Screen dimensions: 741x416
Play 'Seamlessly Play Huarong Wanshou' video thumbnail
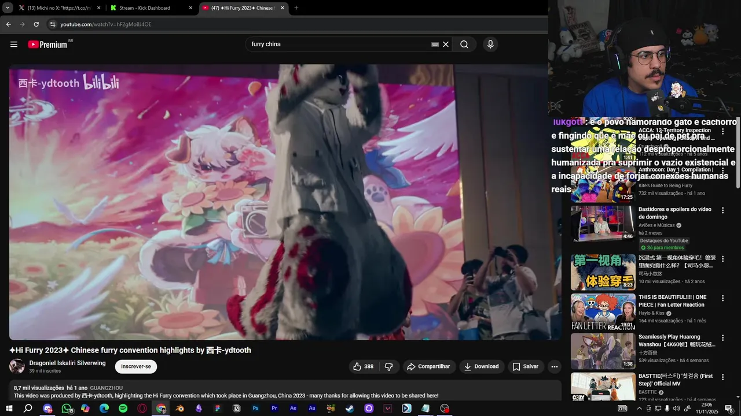(603, 351)
